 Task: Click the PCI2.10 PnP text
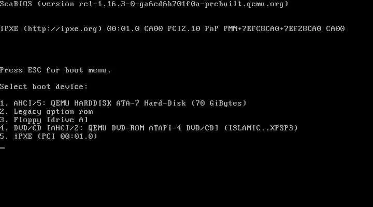coord(193,29)
